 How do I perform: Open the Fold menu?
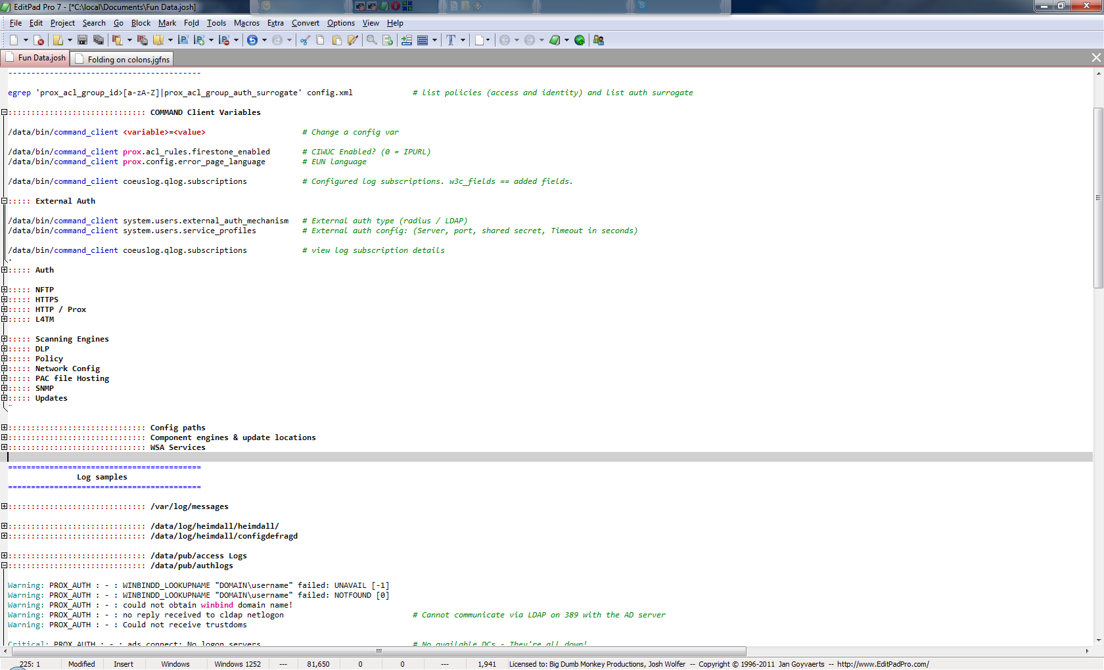click(x=191, y=23)
